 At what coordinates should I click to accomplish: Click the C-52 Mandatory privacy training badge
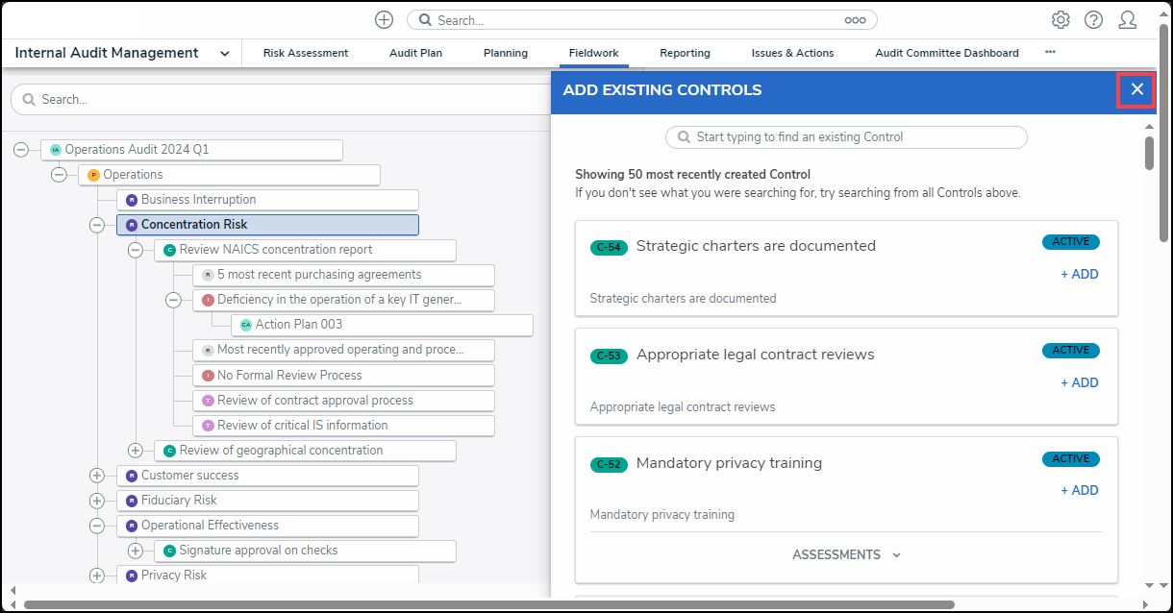[609, 464]
